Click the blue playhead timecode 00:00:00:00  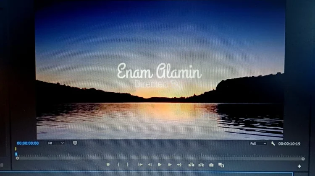point(28,143)
